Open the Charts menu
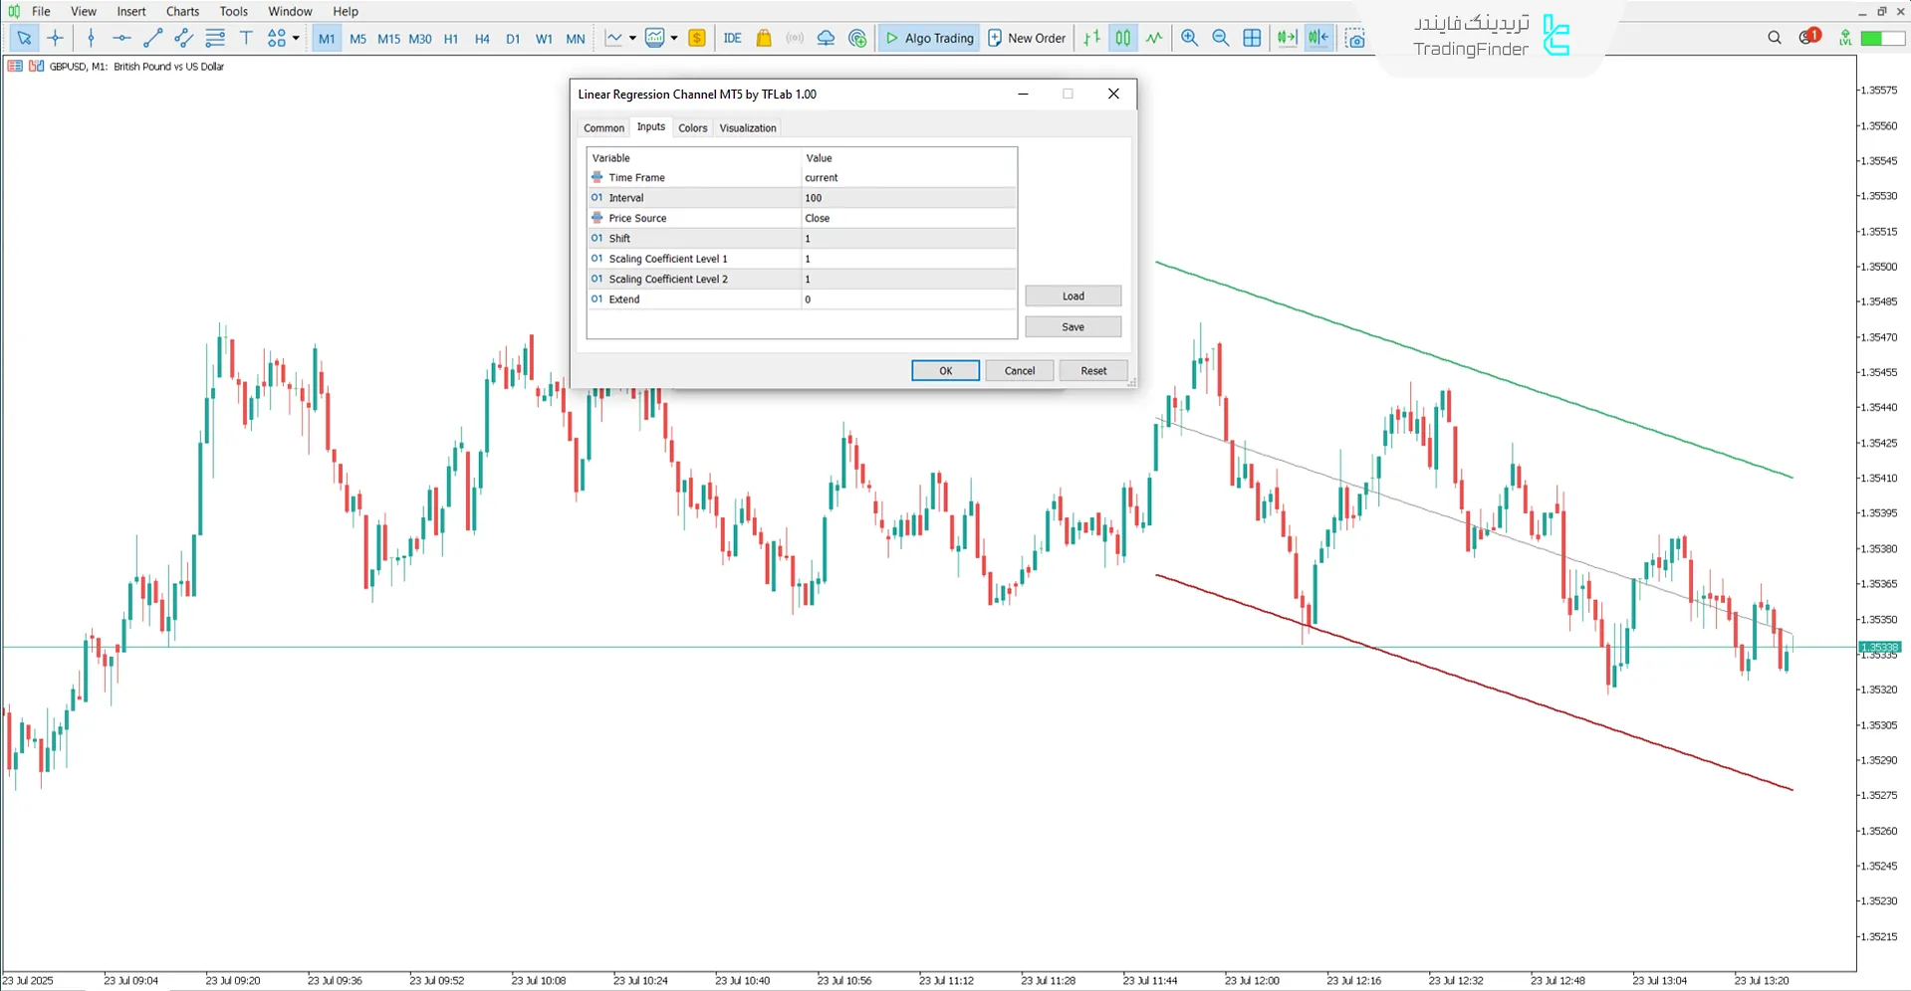Image resolution: width=1911 pixels, height=991 pixels. (x=181, y=11)
